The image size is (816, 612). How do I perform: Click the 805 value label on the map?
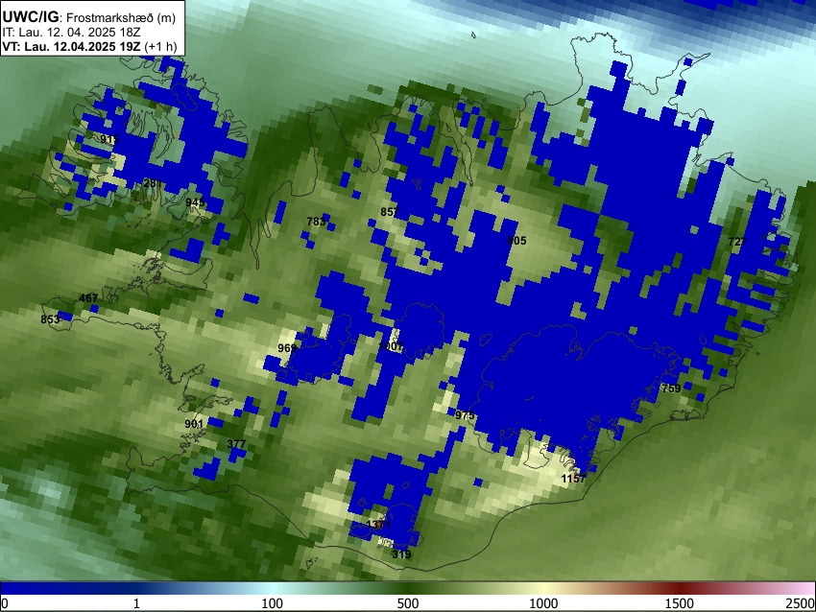coord(516,241)
